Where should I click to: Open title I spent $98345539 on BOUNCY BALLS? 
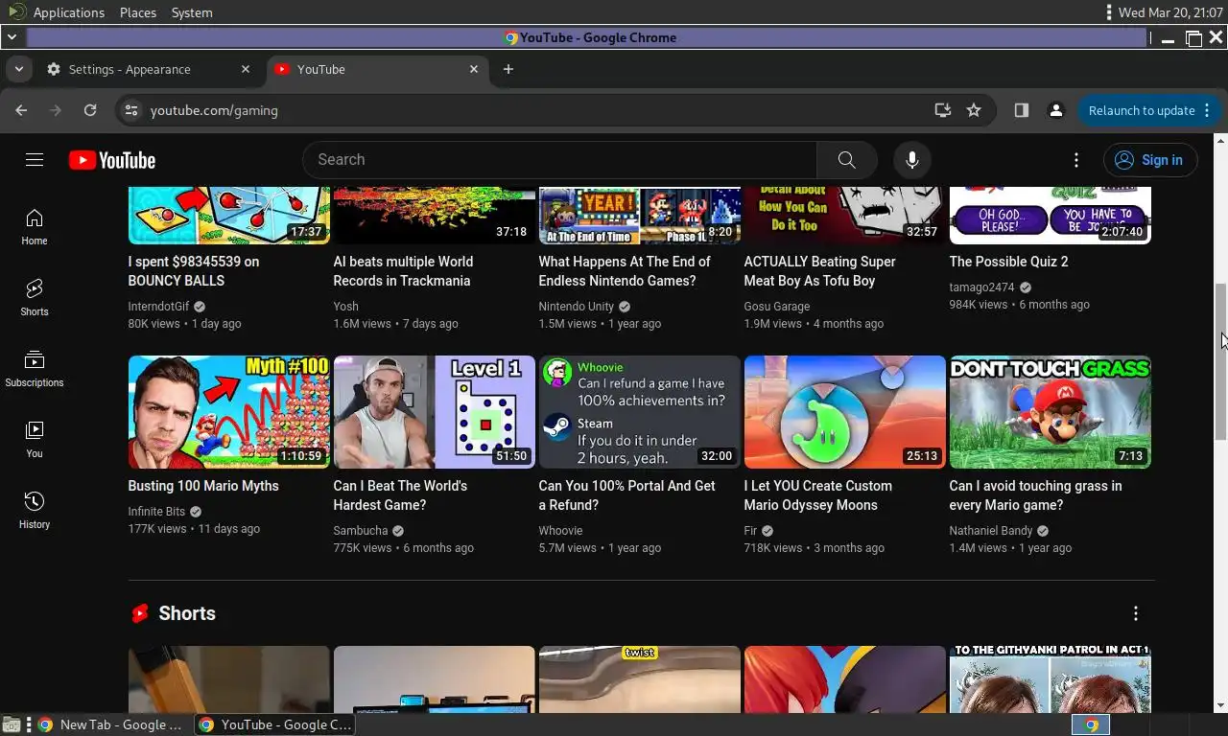[194, 271]
